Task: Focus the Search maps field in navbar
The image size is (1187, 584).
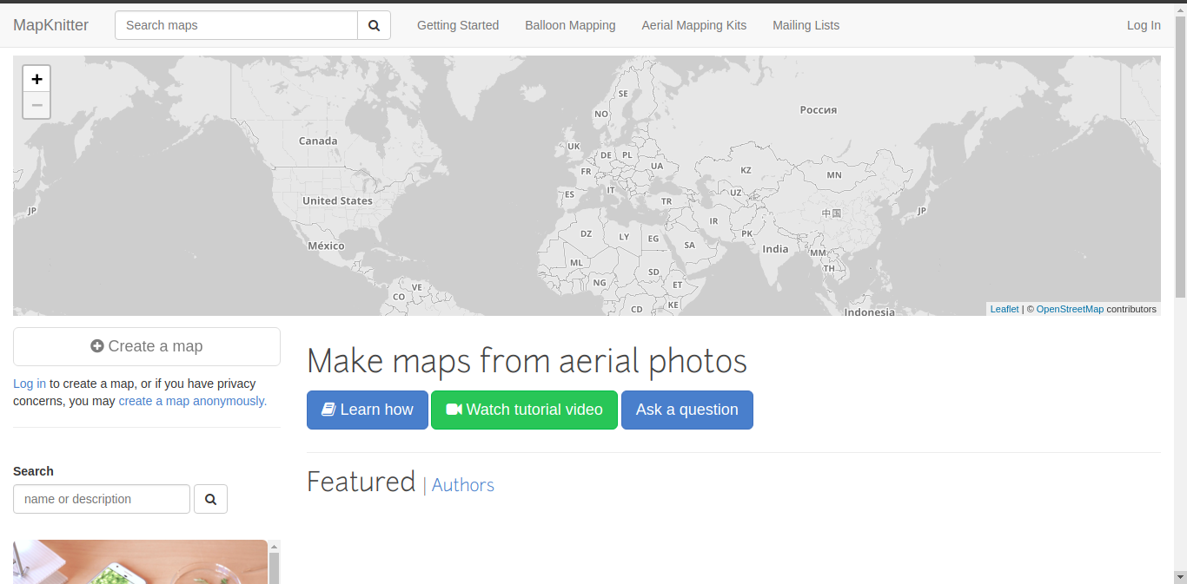Action: coord(236,25)
